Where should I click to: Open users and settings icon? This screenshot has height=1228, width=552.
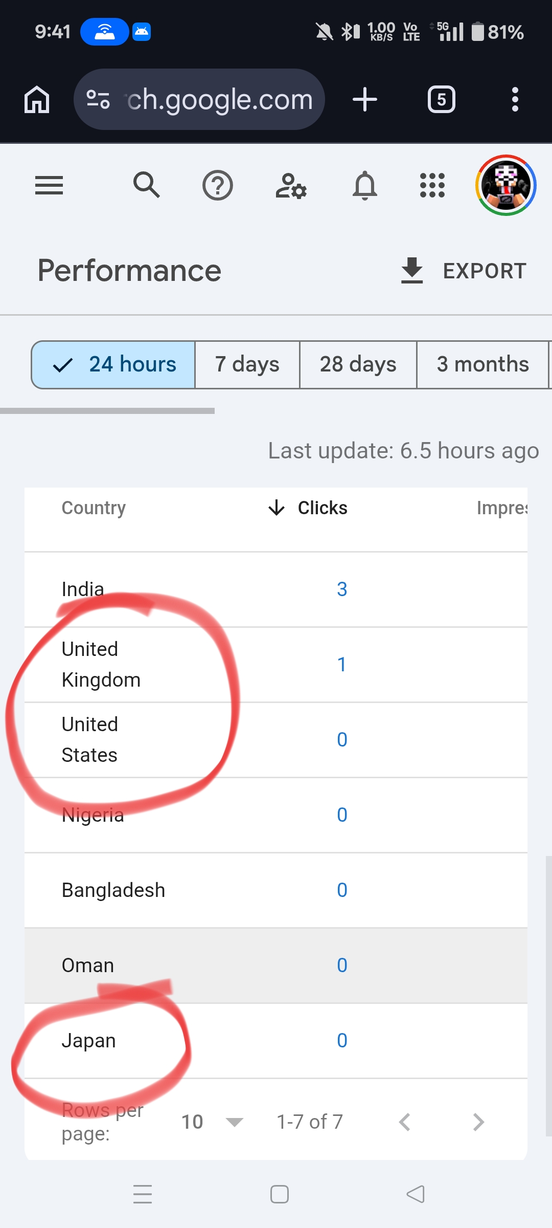click(291, 185)
